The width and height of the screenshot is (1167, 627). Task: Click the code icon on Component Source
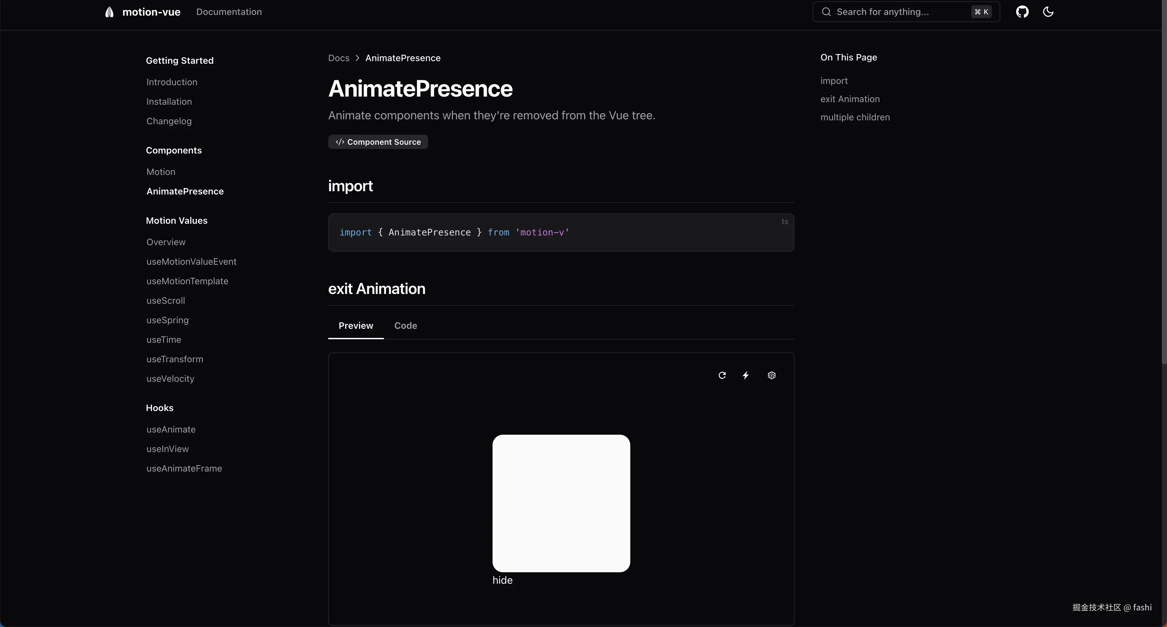340,142
